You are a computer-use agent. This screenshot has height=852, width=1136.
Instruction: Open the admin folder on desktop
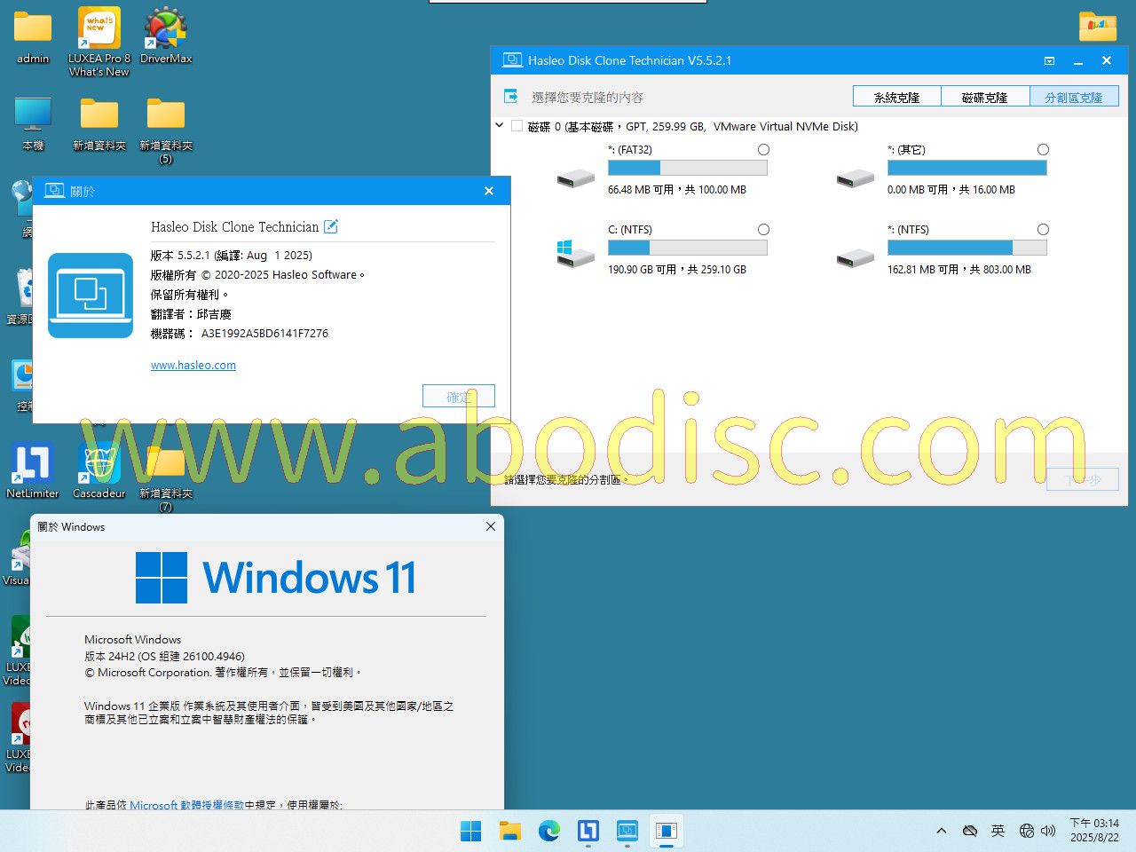[x=33, y=35]
